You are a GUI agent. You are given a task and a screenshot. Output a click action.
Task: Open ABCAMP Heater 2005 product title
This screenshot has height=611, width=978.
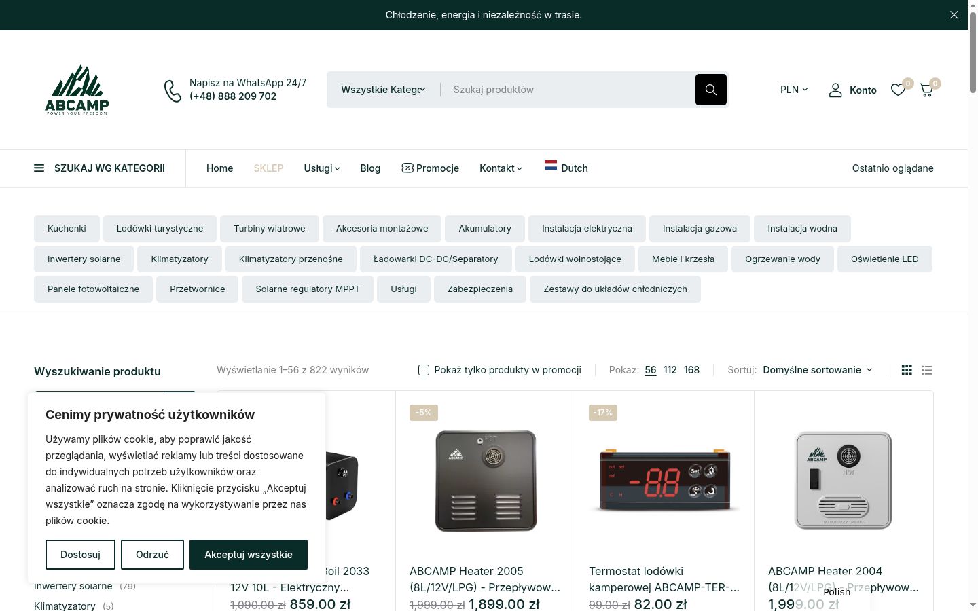point(485,579)
